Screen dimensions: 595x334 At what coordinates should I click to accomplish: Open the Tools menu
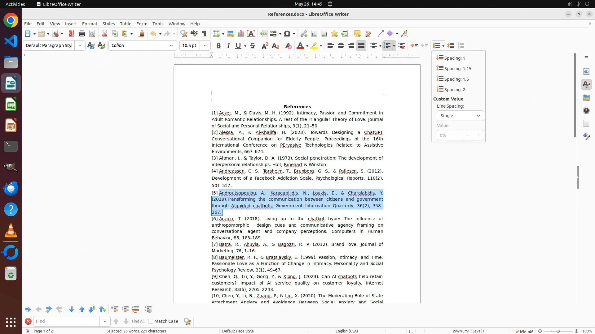(x=158, y=24)
